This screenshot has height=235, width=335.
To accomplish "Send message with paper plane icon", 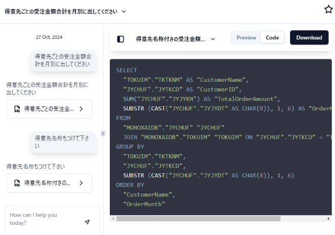I will pyautogui.click(x=87, y=222).
